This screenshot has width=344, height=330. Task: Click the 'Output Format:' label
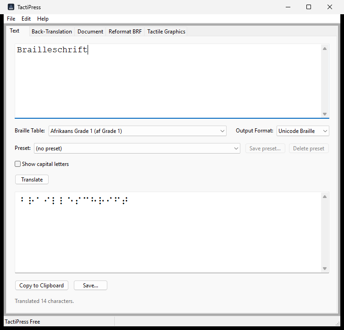(x=255, y=131)
